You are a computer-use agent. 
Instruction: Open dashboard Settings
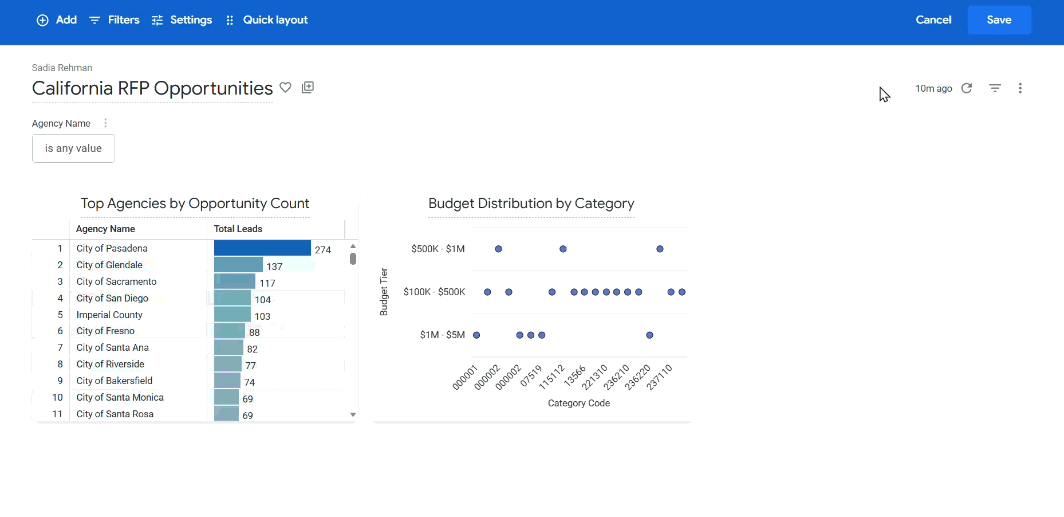click(182, 20)
